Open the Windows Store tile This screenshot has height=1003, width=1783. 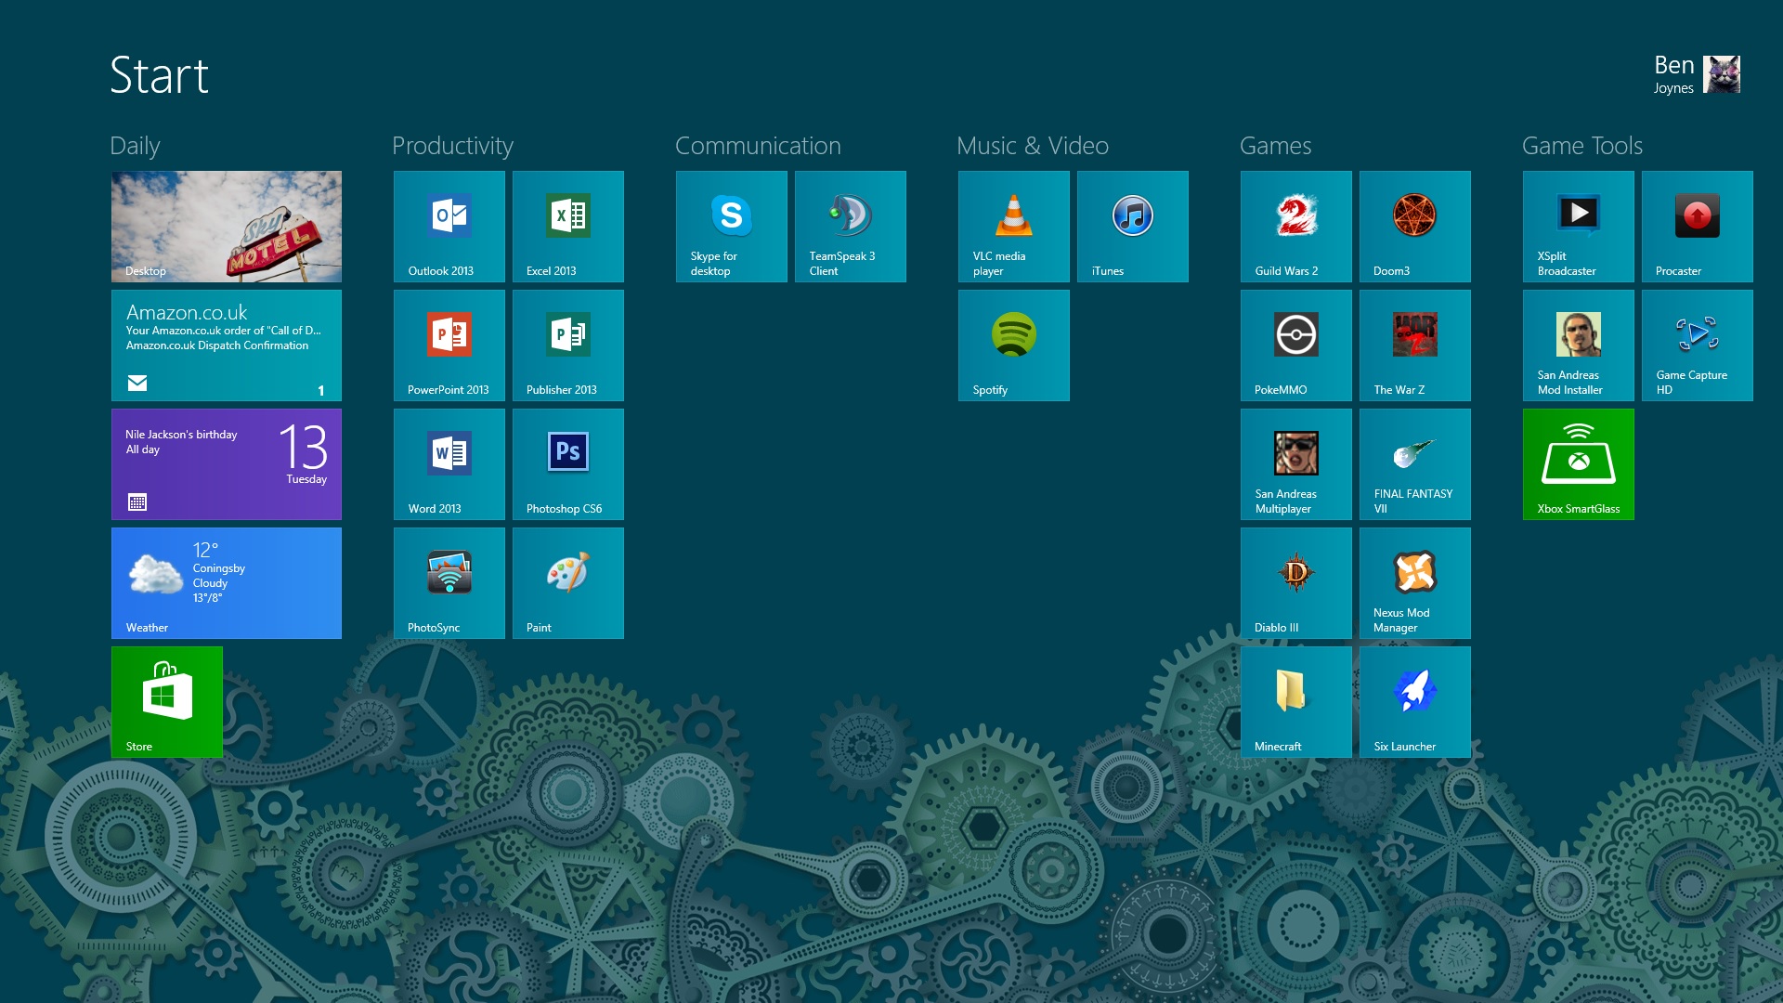(166, 701)
